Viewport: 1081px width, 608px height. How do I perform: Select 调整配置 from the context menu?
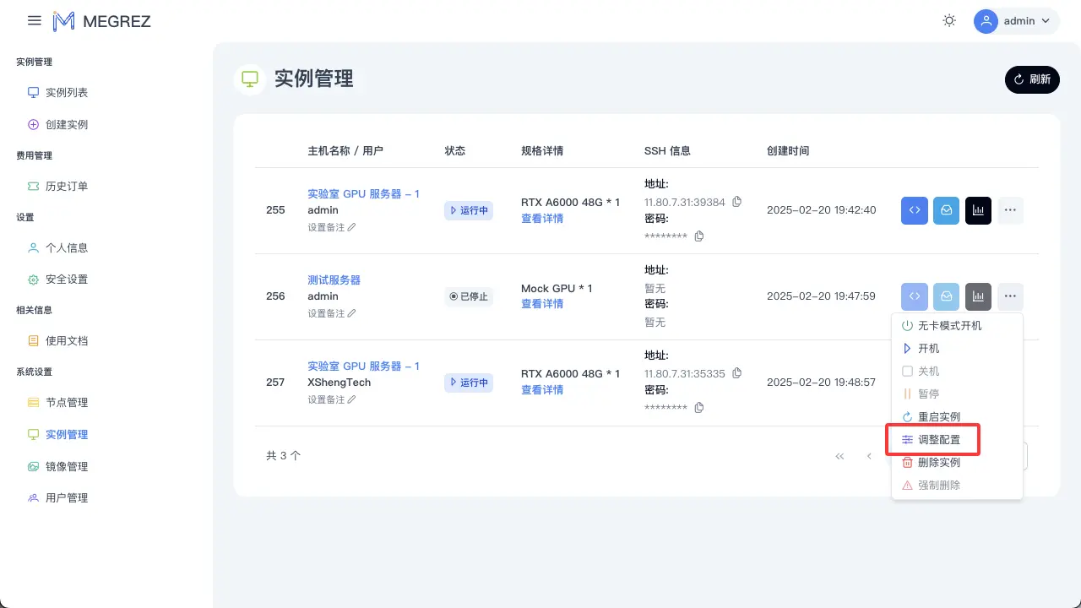point(938,440)
